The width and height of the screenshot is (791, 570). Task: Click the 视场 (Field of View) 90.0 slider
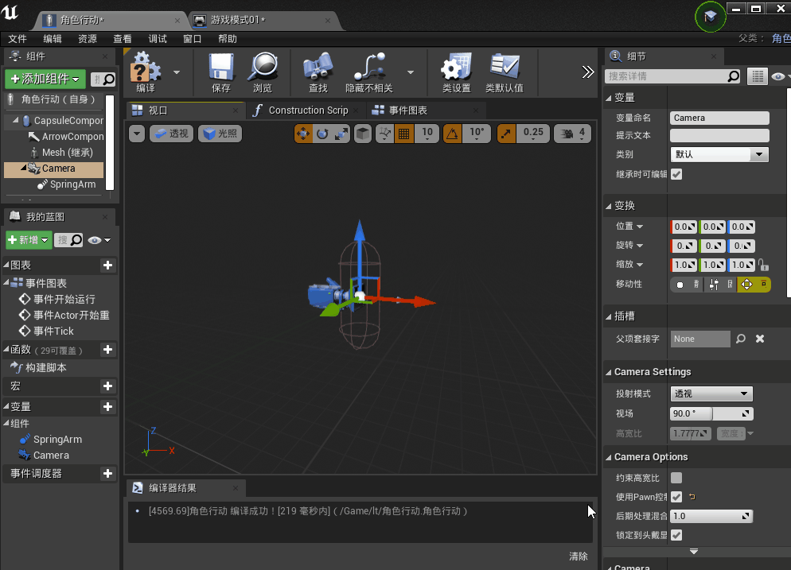[x=711, y=413]
